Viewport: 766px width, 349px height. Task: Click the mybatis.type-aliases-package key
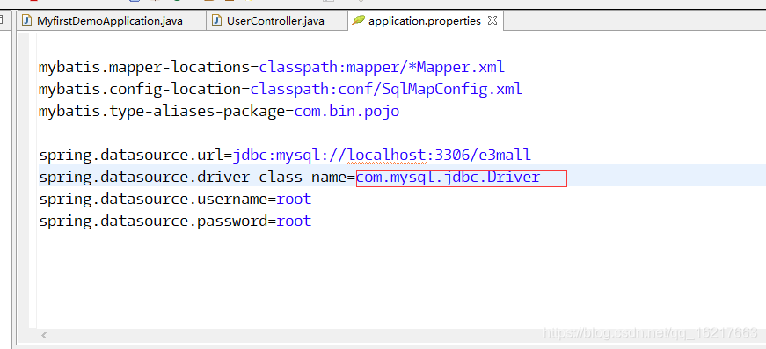tap(162, 112)
